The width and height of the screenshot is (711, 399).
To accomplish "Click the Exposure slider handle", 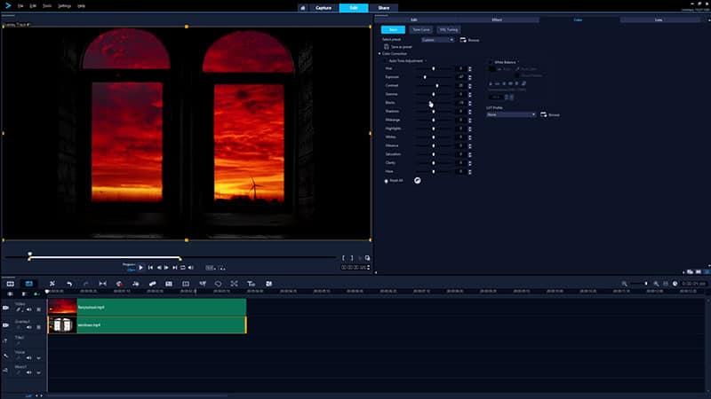I will click(425, 77).
